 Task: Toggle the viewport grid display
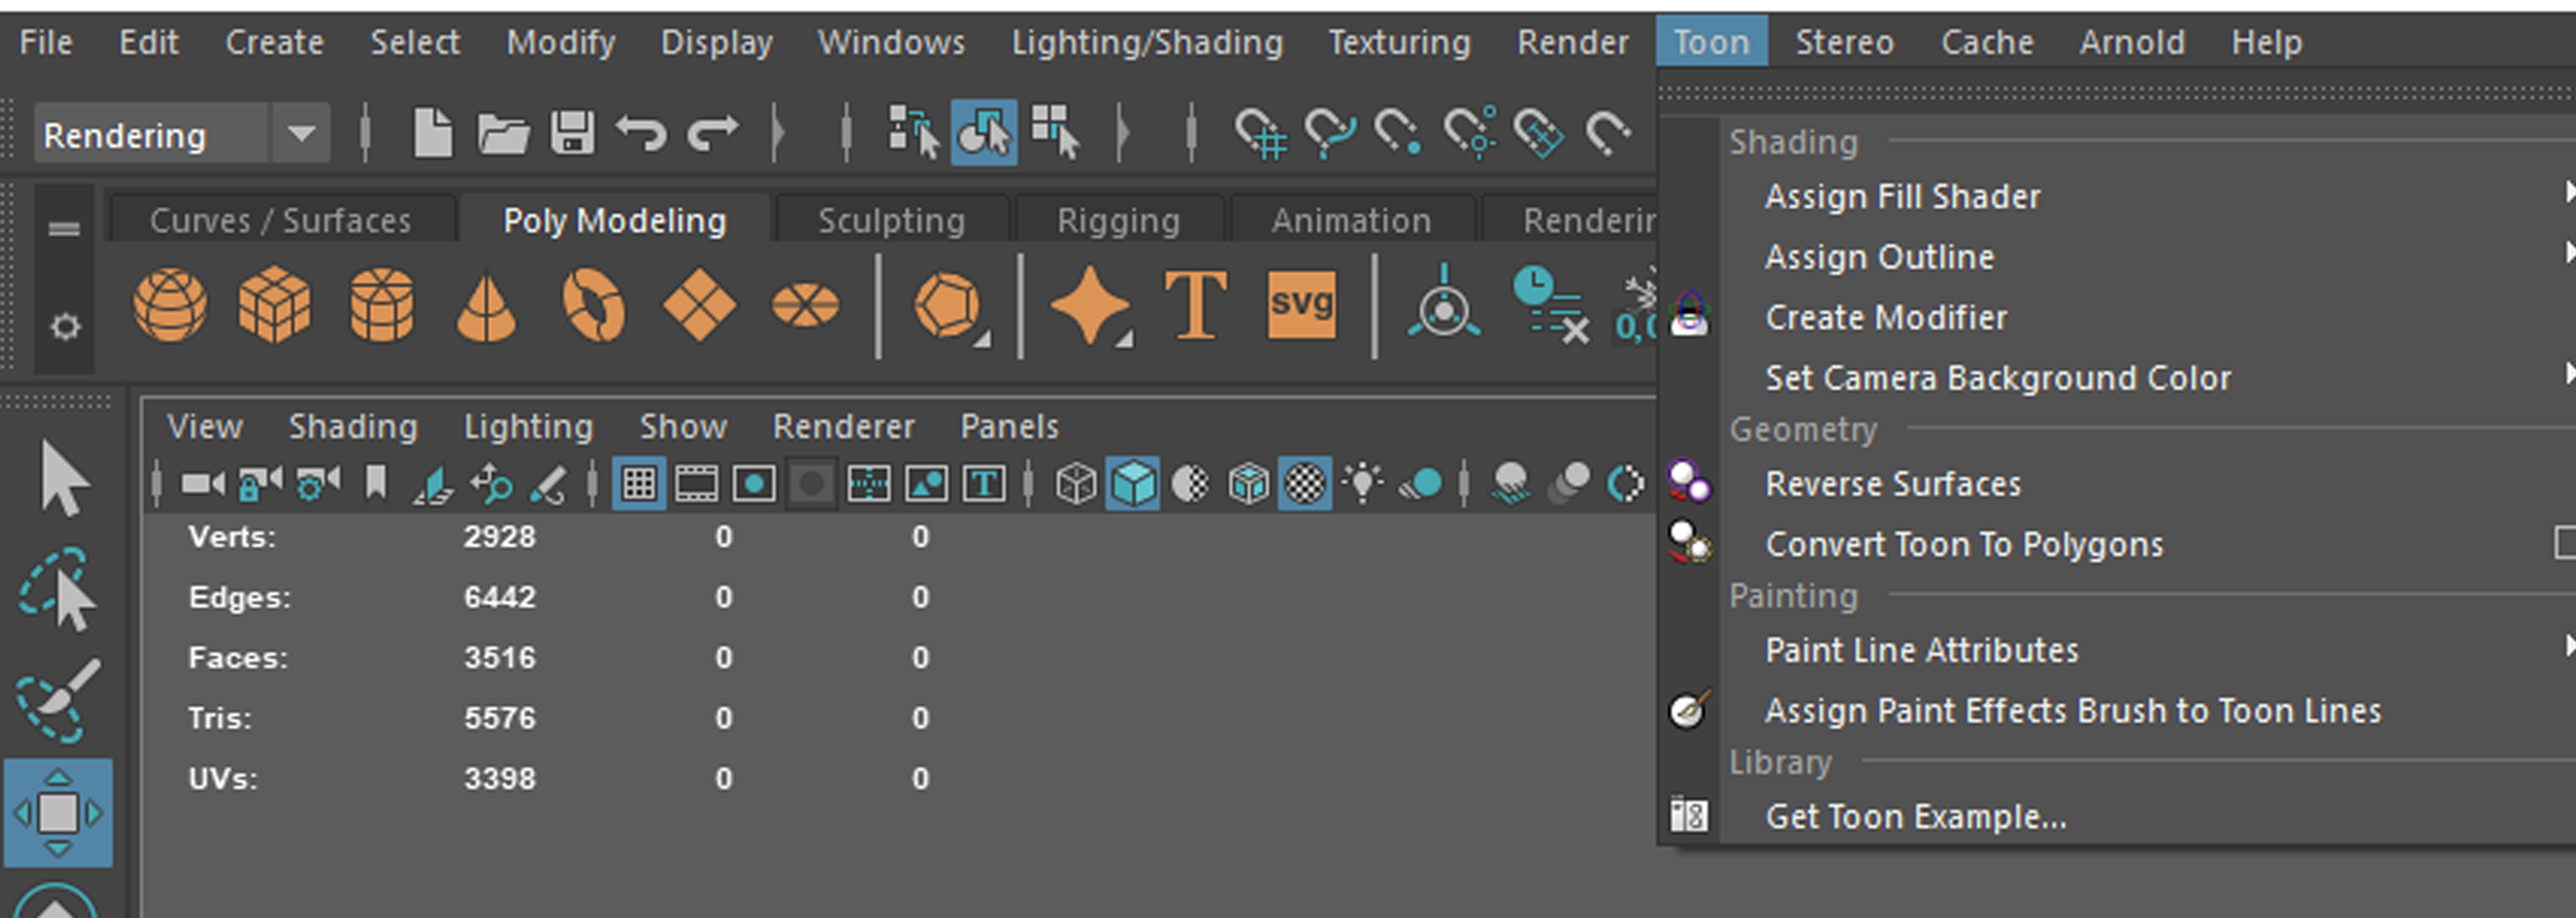pyautogui.click(x=638, y=484)
